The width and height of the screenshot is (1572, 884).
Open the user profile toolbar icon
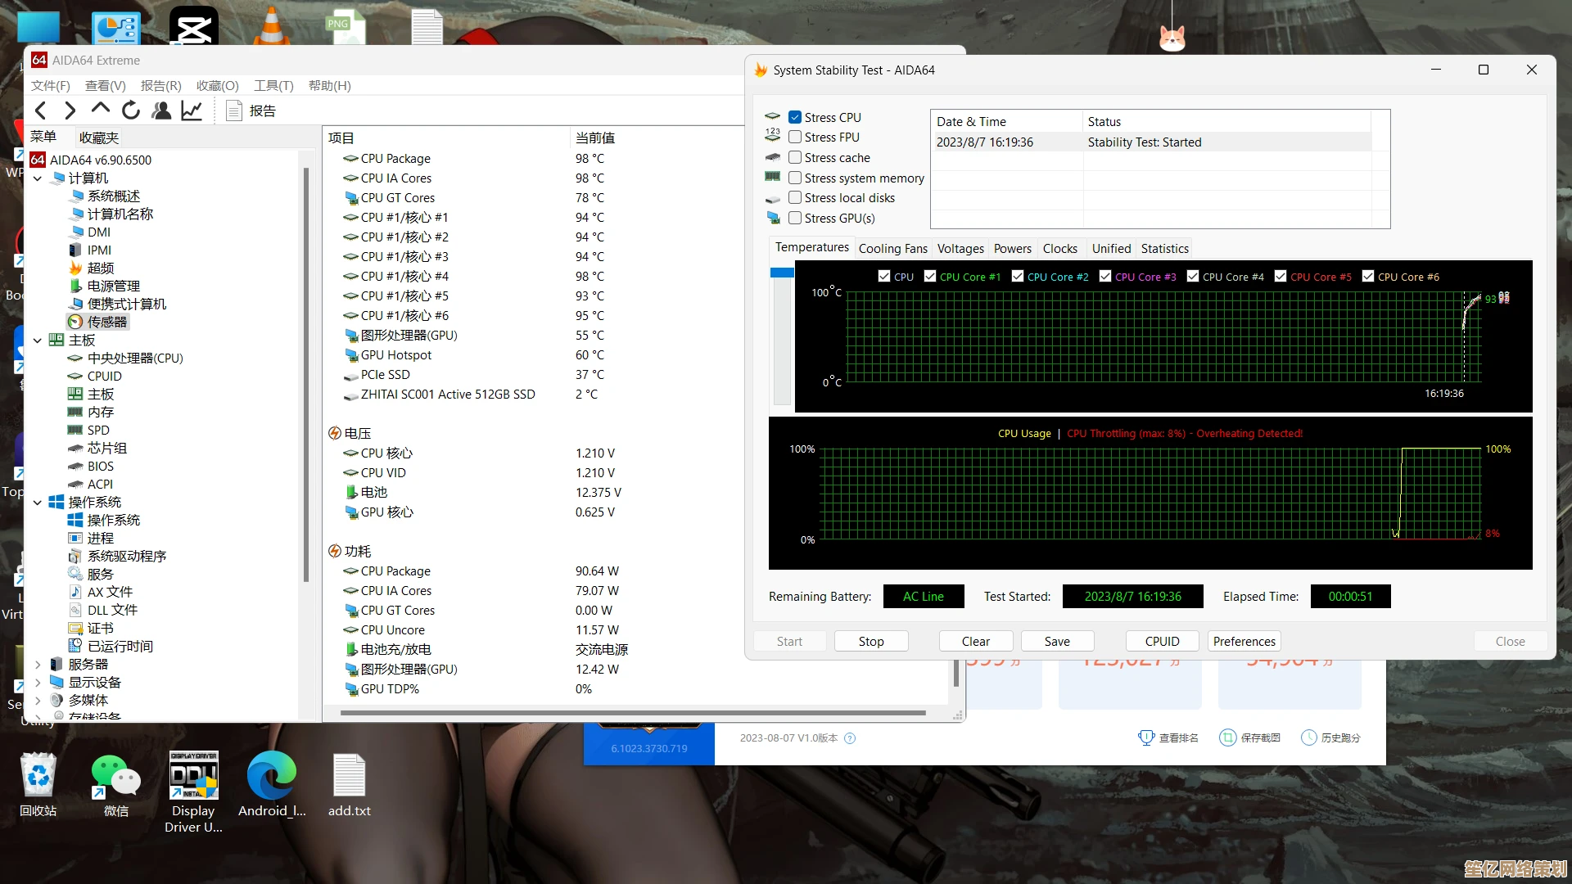(161, 110)
